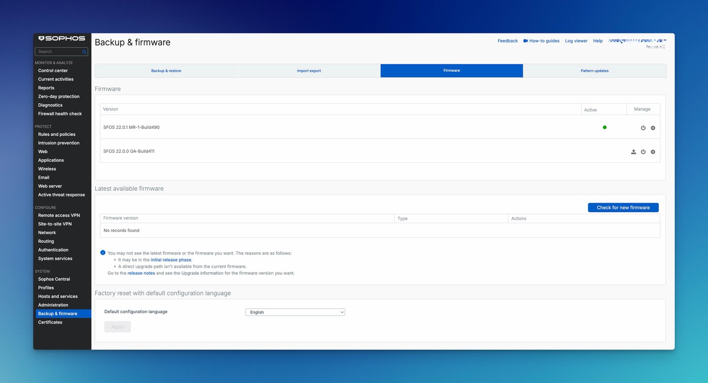Click the SFOS 22.0.1 MR-1-Build490 version text
This screenshot has height=383, width=708.
(x=131, y=127)
